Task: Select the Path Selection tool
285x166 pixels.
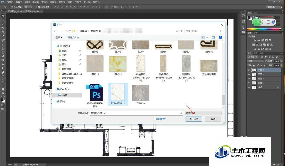Action: click(x=3, y=81)
